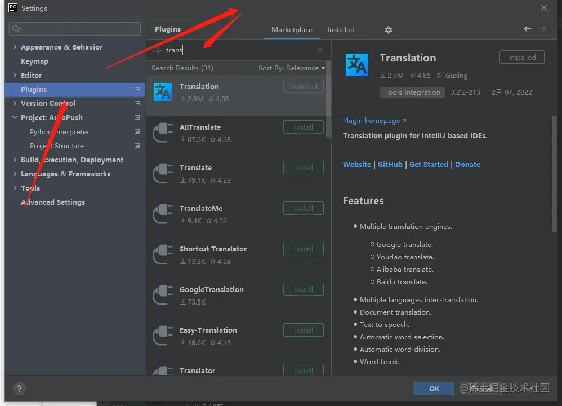
Task: Install the Shortcut Translator plugin
Action: coord(303,249)
